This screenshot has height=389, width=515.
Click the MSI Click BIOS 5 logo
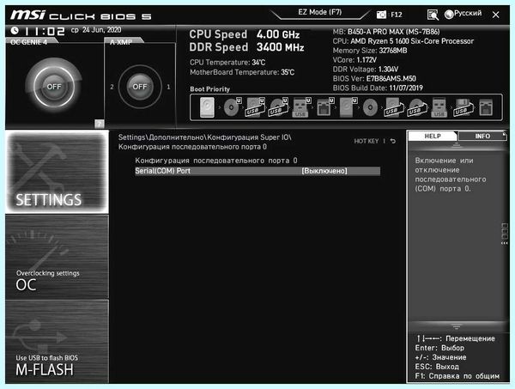[x=81, y=15]
